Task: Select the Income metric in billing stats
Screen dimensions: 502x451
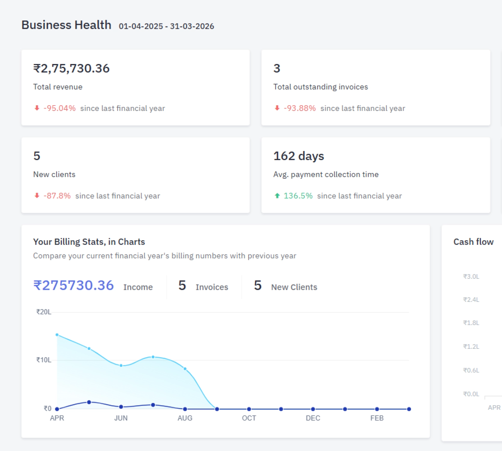Action: click(93, 286)
